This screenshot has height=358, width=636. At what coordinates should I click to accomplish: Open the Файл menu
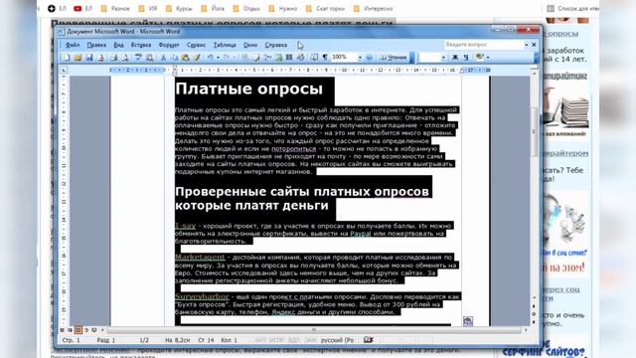tap(73, 45)
